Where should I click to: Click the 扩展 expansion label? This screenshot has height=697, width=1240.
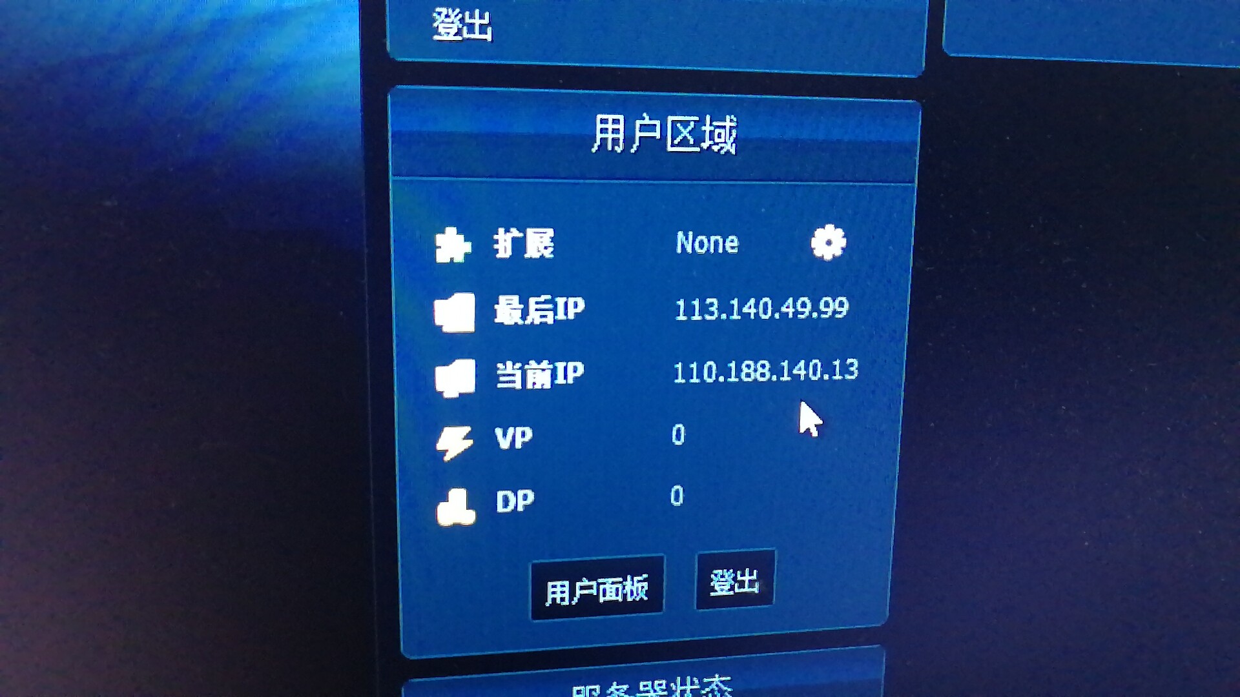coord(524,243)
